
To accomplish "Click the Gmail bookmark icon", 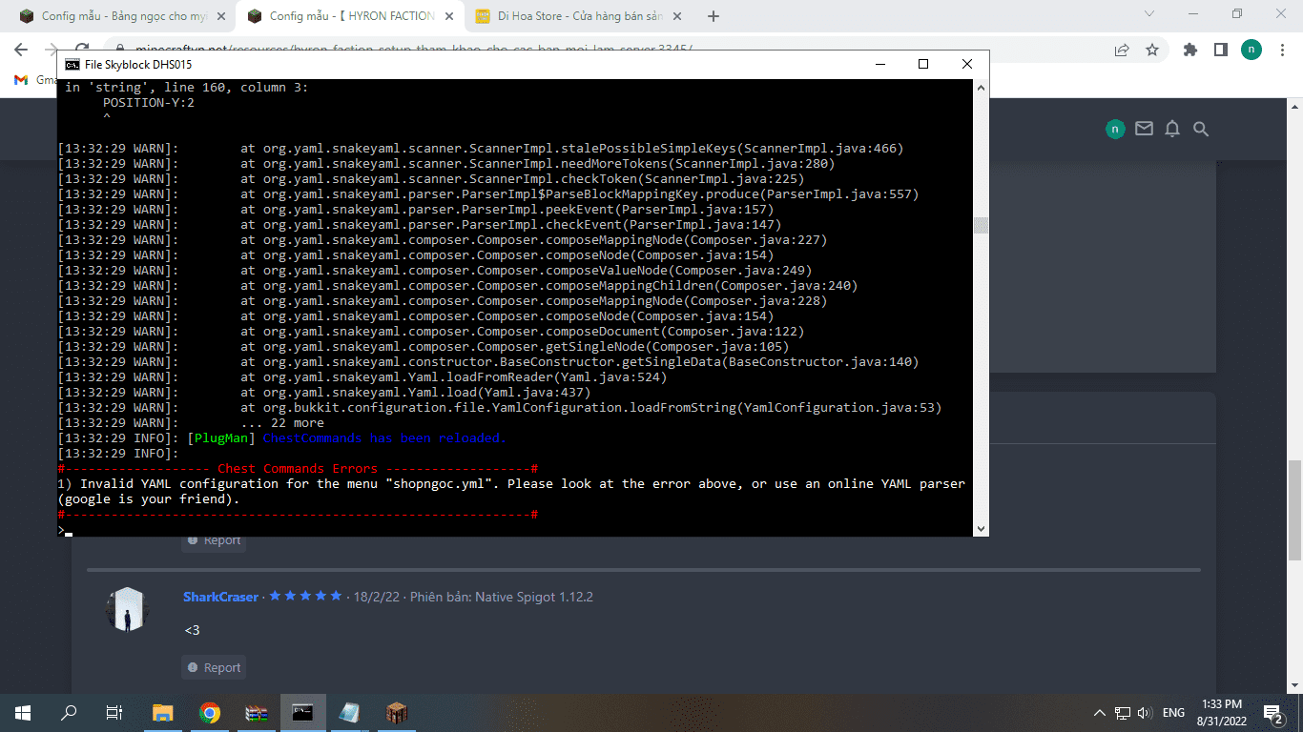I will [x=21, y=80].
